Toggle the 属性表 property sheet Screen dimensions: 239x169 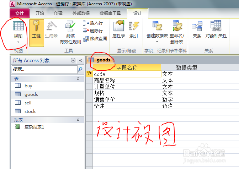(x=119, y=29)
